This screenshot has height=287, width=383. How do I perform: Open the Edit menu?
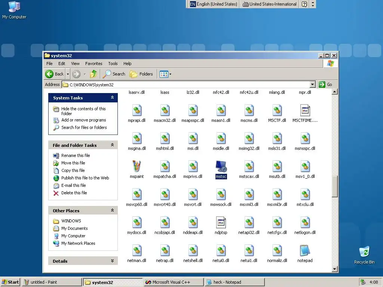point(62,64)
